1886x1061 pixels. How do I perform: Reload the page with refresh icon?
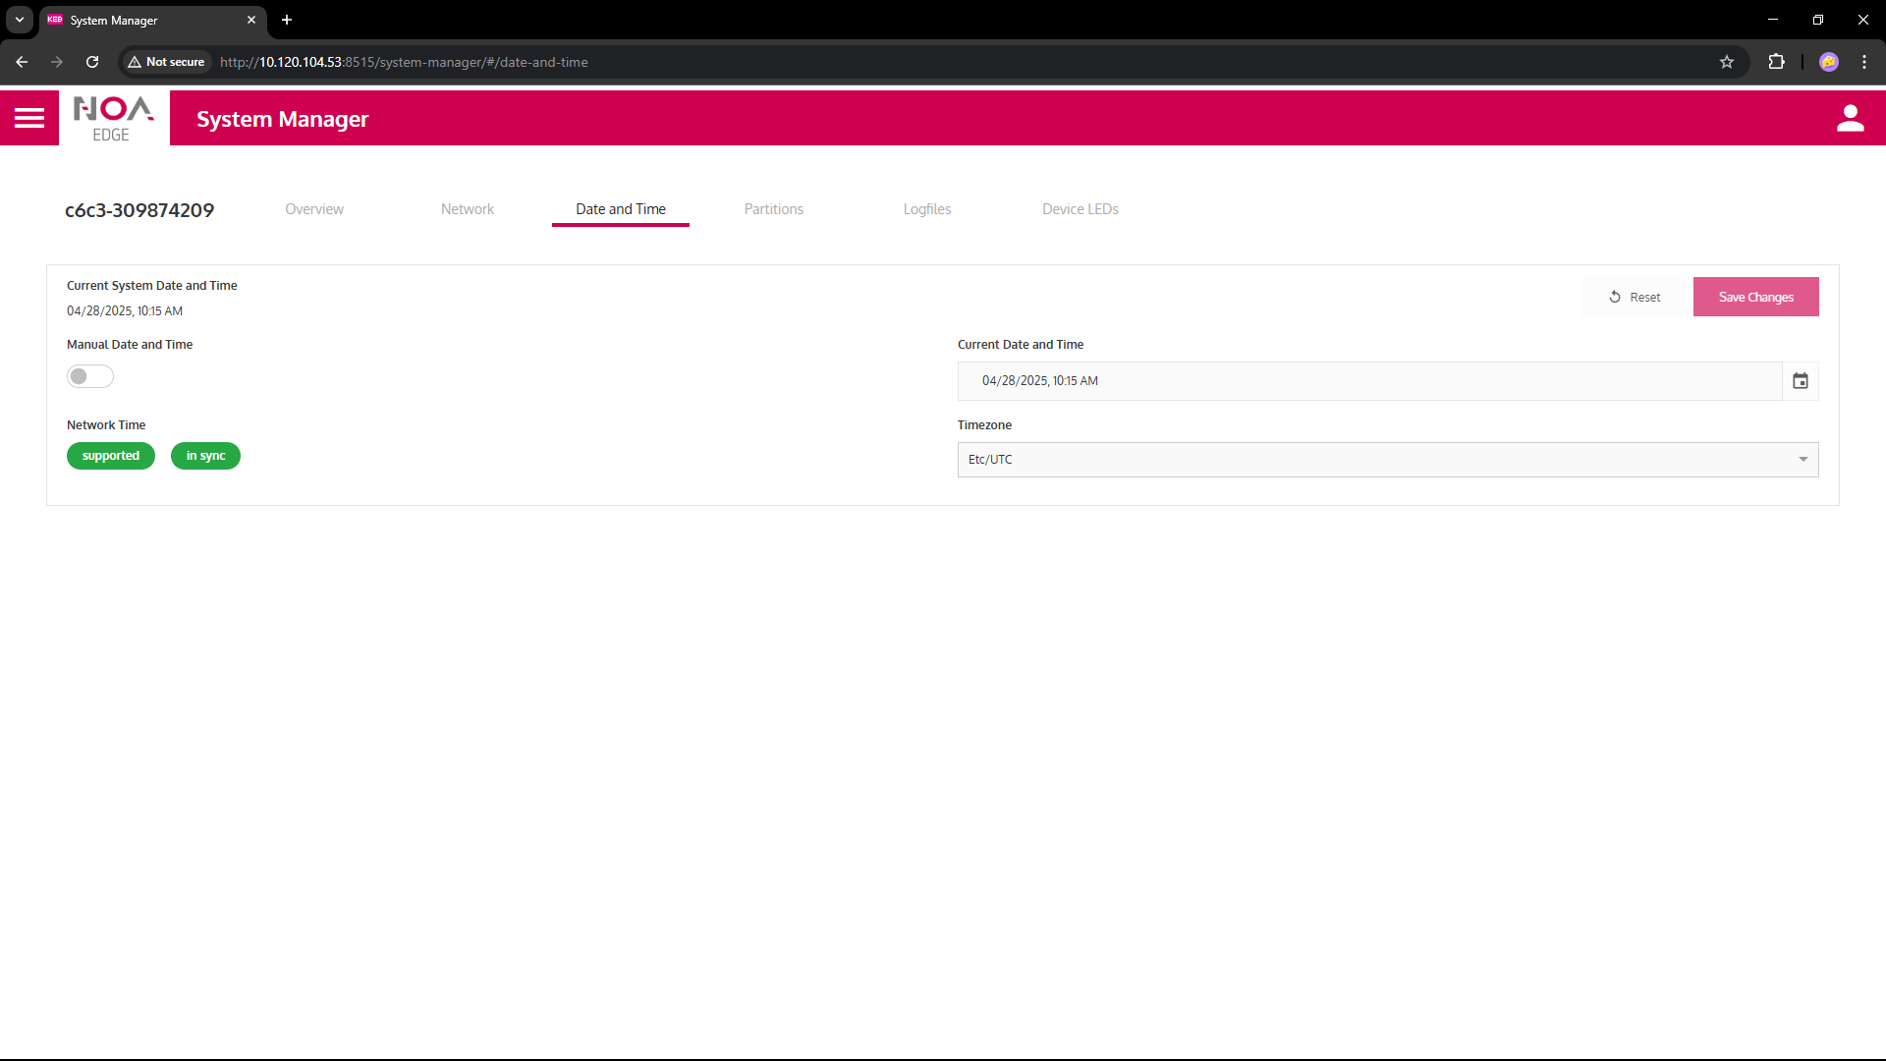coord(92,62)
